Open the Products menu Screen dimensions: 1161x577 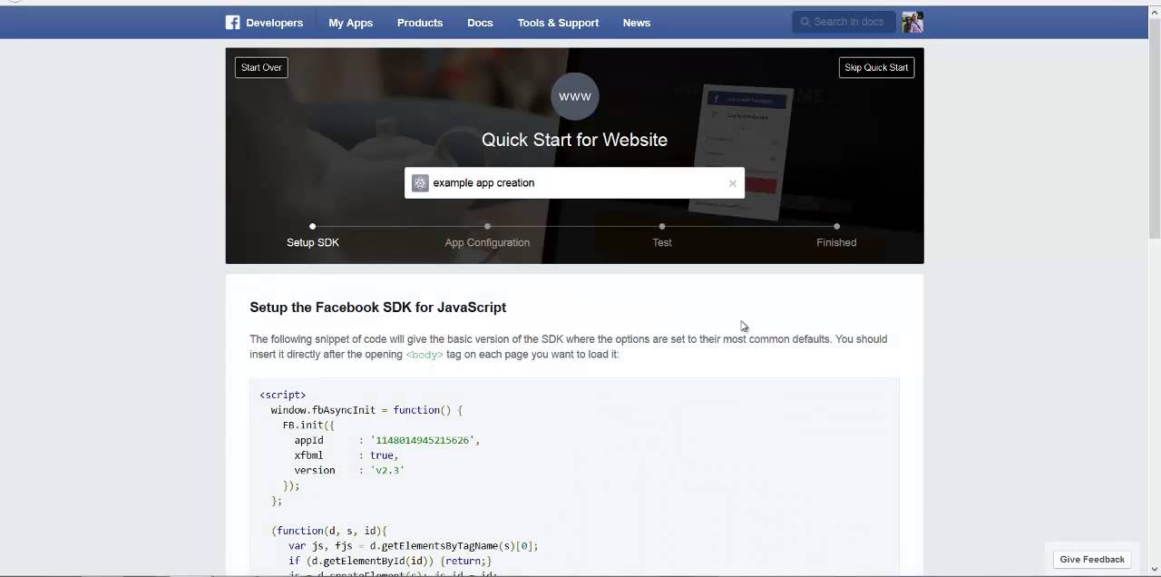(x=420, y=23)
